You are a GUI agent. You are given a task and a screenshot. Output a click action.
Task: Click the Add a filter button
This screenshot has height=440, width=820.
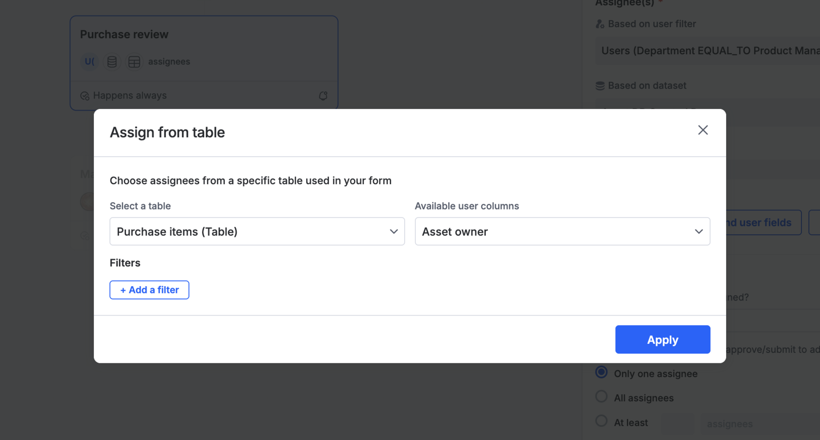click(149, 290)
